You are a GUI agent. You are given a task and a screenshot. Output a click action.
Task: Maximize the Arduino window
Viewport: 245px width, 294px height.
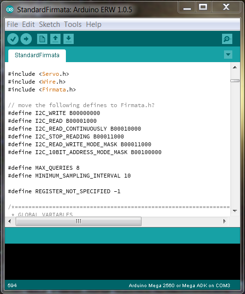(203, 7)
